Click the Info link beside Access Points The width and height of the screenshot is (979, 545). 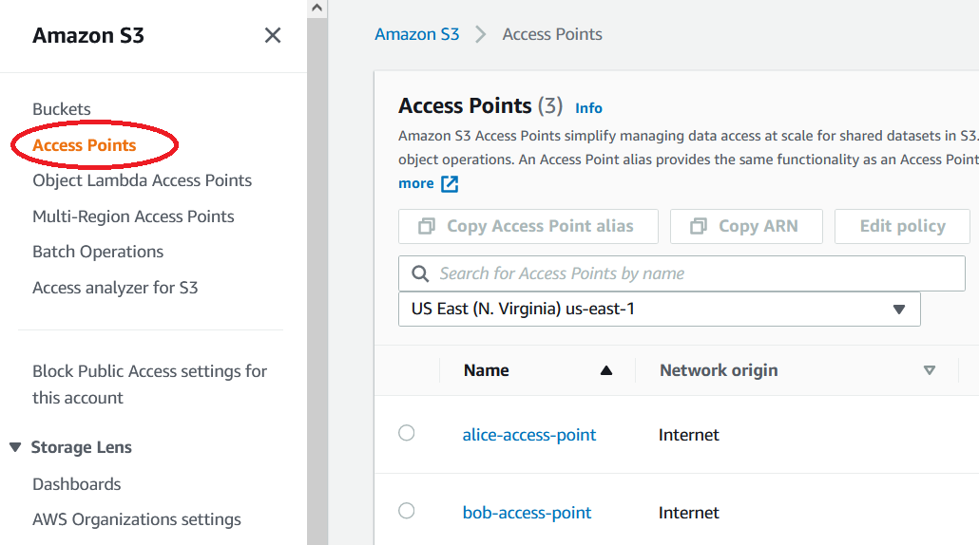pyautogui.click(x=588, y=108)
